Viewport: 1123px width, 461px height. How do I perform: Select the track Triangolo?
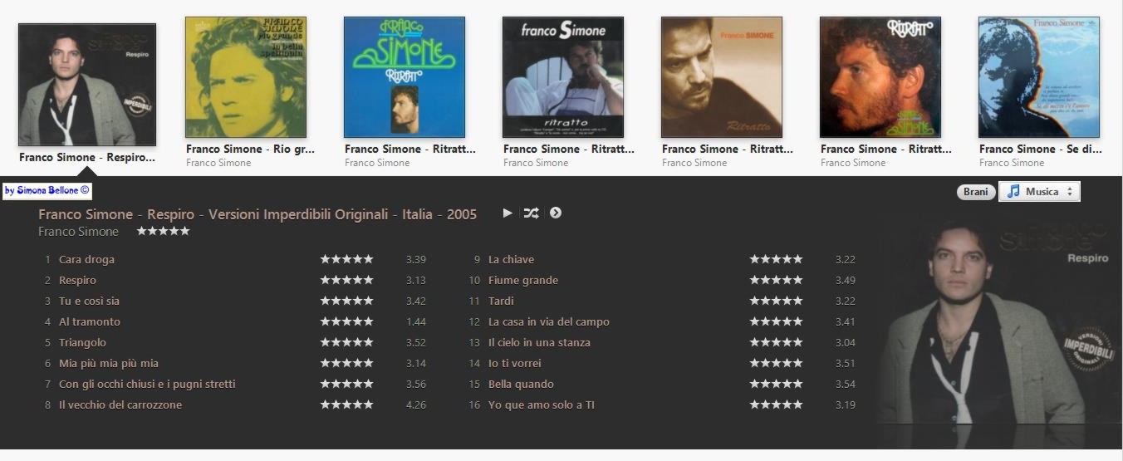tap(82, 342)
